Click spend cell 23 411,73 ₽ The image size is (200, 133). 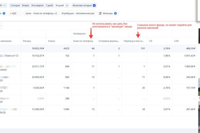[x=38, y=66]
